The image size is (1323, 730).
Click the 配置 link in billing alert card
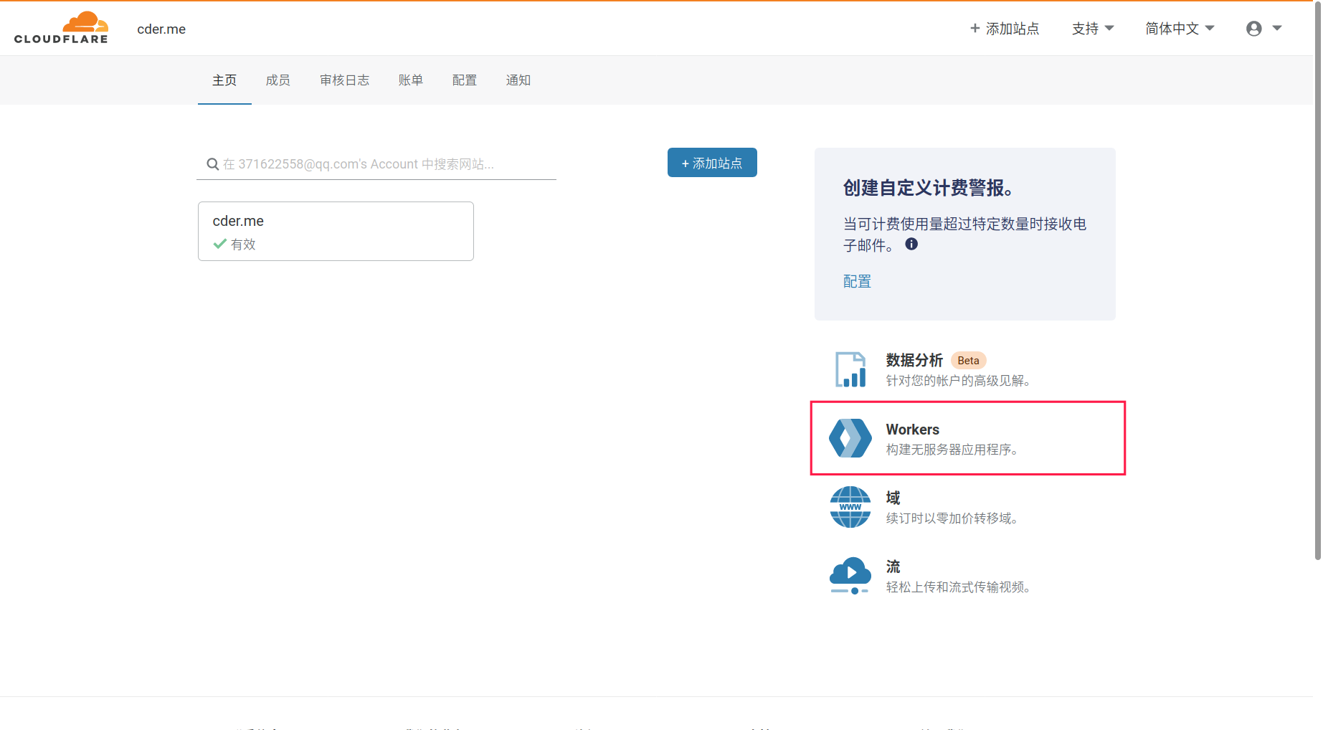(857, 281)
